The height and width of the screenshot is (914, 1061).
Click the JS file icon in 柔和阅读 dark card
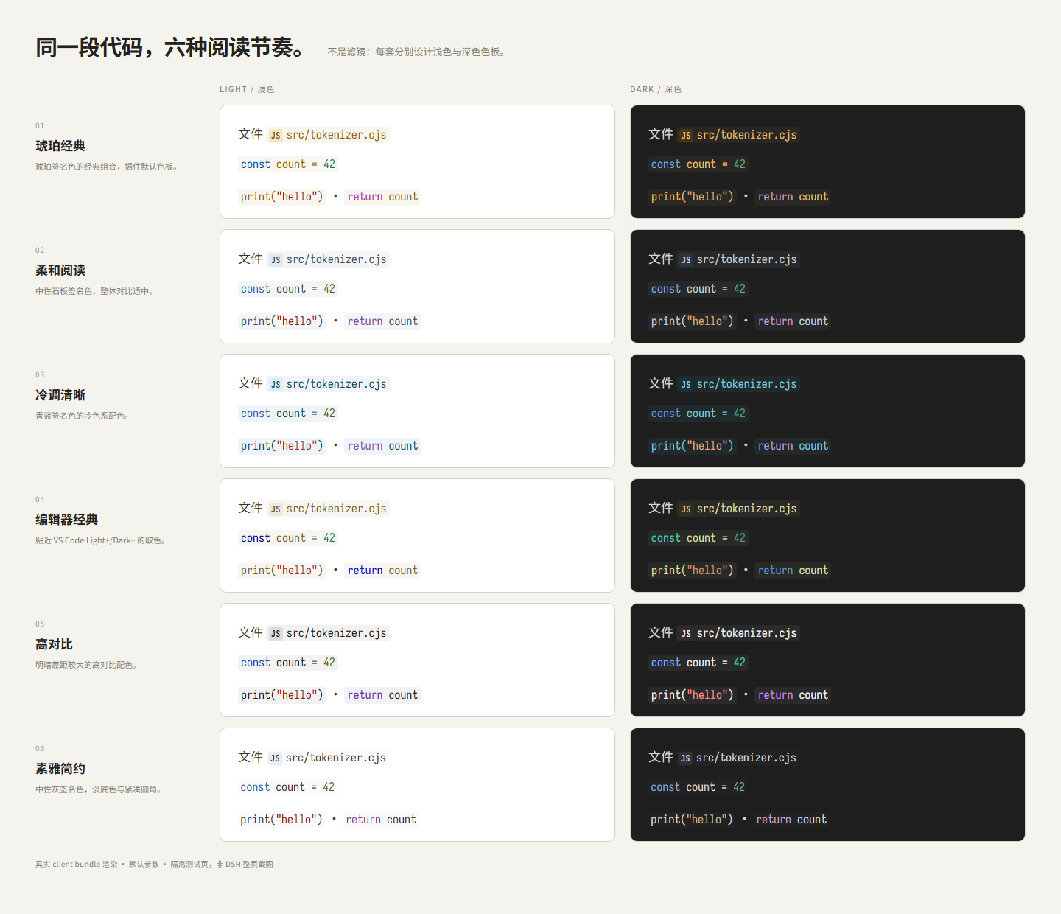(x=686, y=260)
